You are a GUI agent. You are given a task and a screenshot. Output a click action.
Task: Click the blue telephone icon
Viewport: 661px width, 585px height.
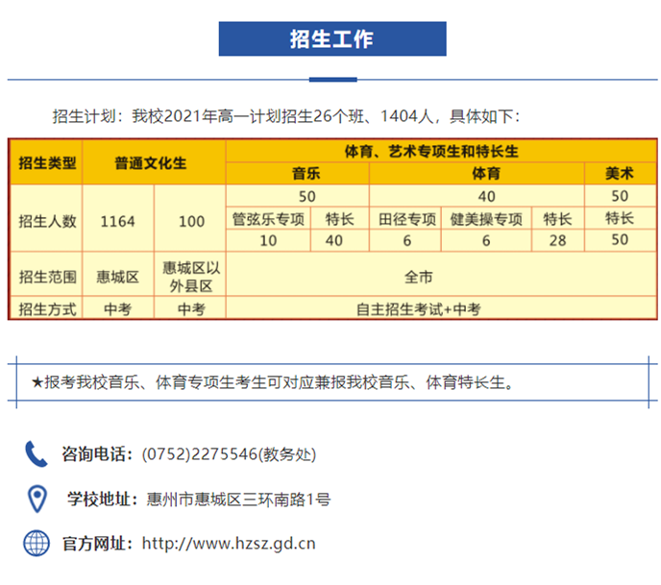pyautogui.click(x=37, y=453)
